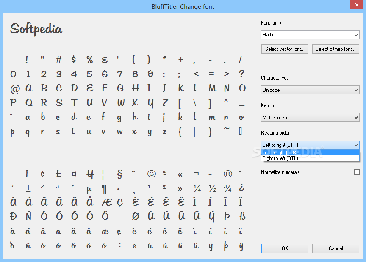Image resolution: width=366 pixels, height=262 pixels.
Task: Open the Font family dropdown showing Martina
Action: [310, 35]
